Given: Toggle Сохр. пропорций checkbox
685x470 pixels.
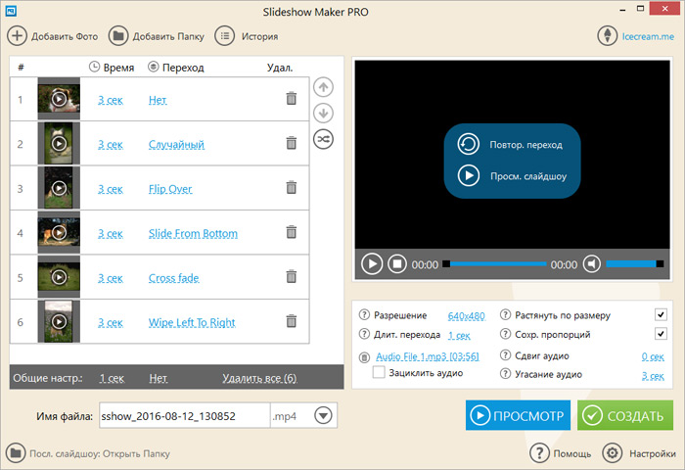Looking at the screenshot, I should 661,335.
